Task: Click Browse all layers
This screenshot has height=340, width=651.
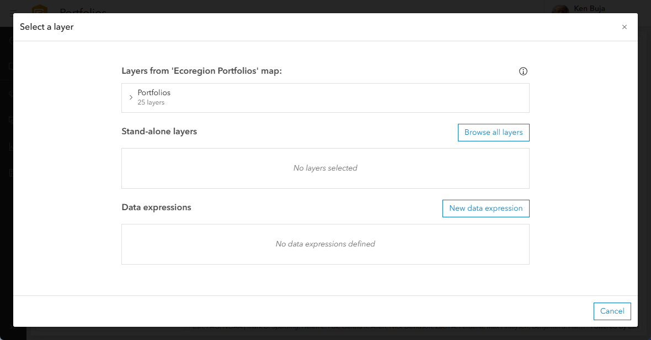Action: [493, 132]
